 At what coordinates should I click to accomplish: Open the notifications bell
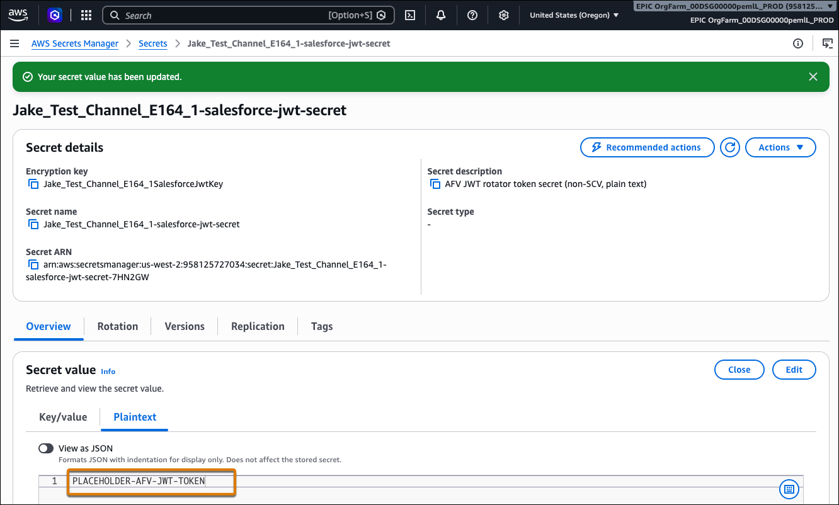click(x=441, y=15)
